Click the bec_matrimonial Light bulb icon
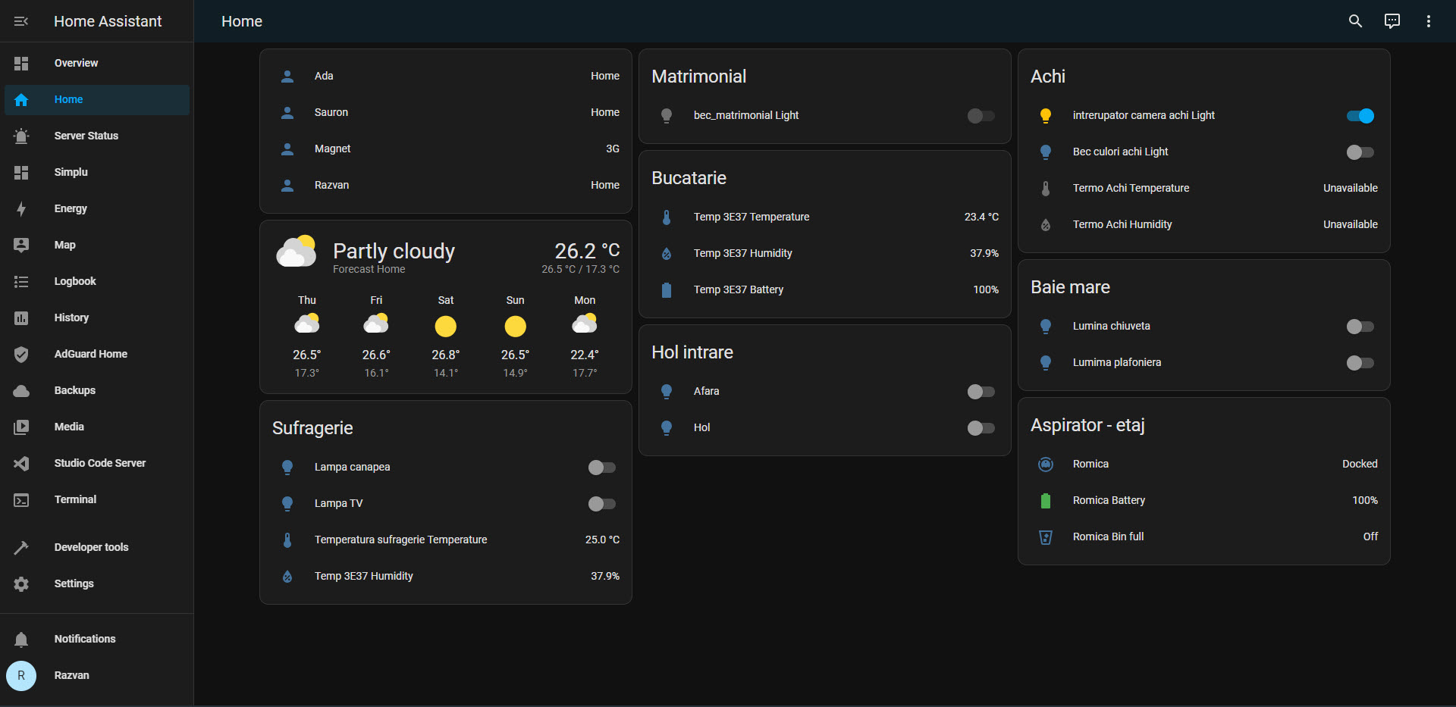Screen dimensions: 1456x707 coord(667,115)
